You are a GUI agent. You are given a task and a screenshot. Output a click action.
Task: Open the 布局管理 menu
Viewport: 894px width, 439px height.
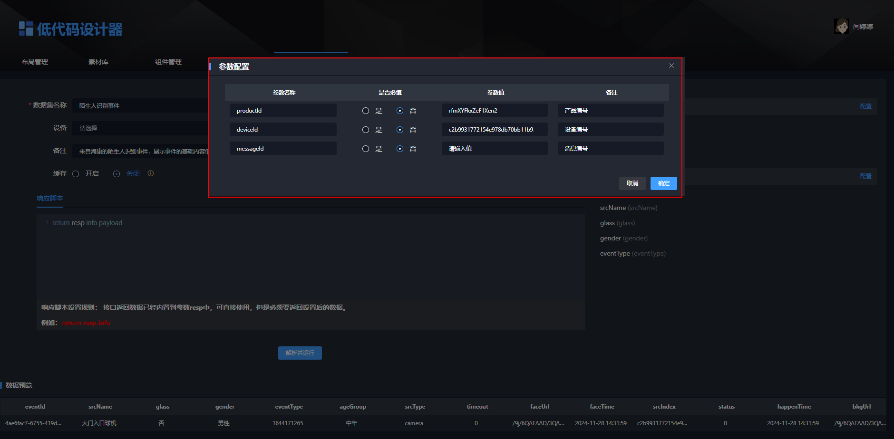coord(35,62)
